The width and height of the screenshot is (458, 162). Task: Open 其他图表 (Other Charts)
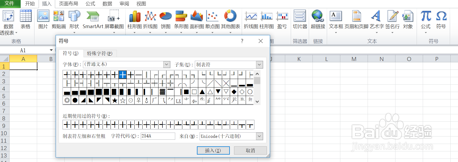pyautogui.click(x=231, y=21)
